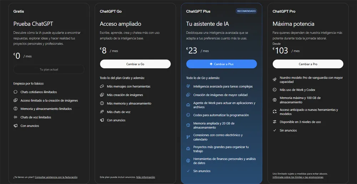357x184 pixels.
Task: Click the megaphone icon in the Gratis plan
Action: (x=15, y=126)
